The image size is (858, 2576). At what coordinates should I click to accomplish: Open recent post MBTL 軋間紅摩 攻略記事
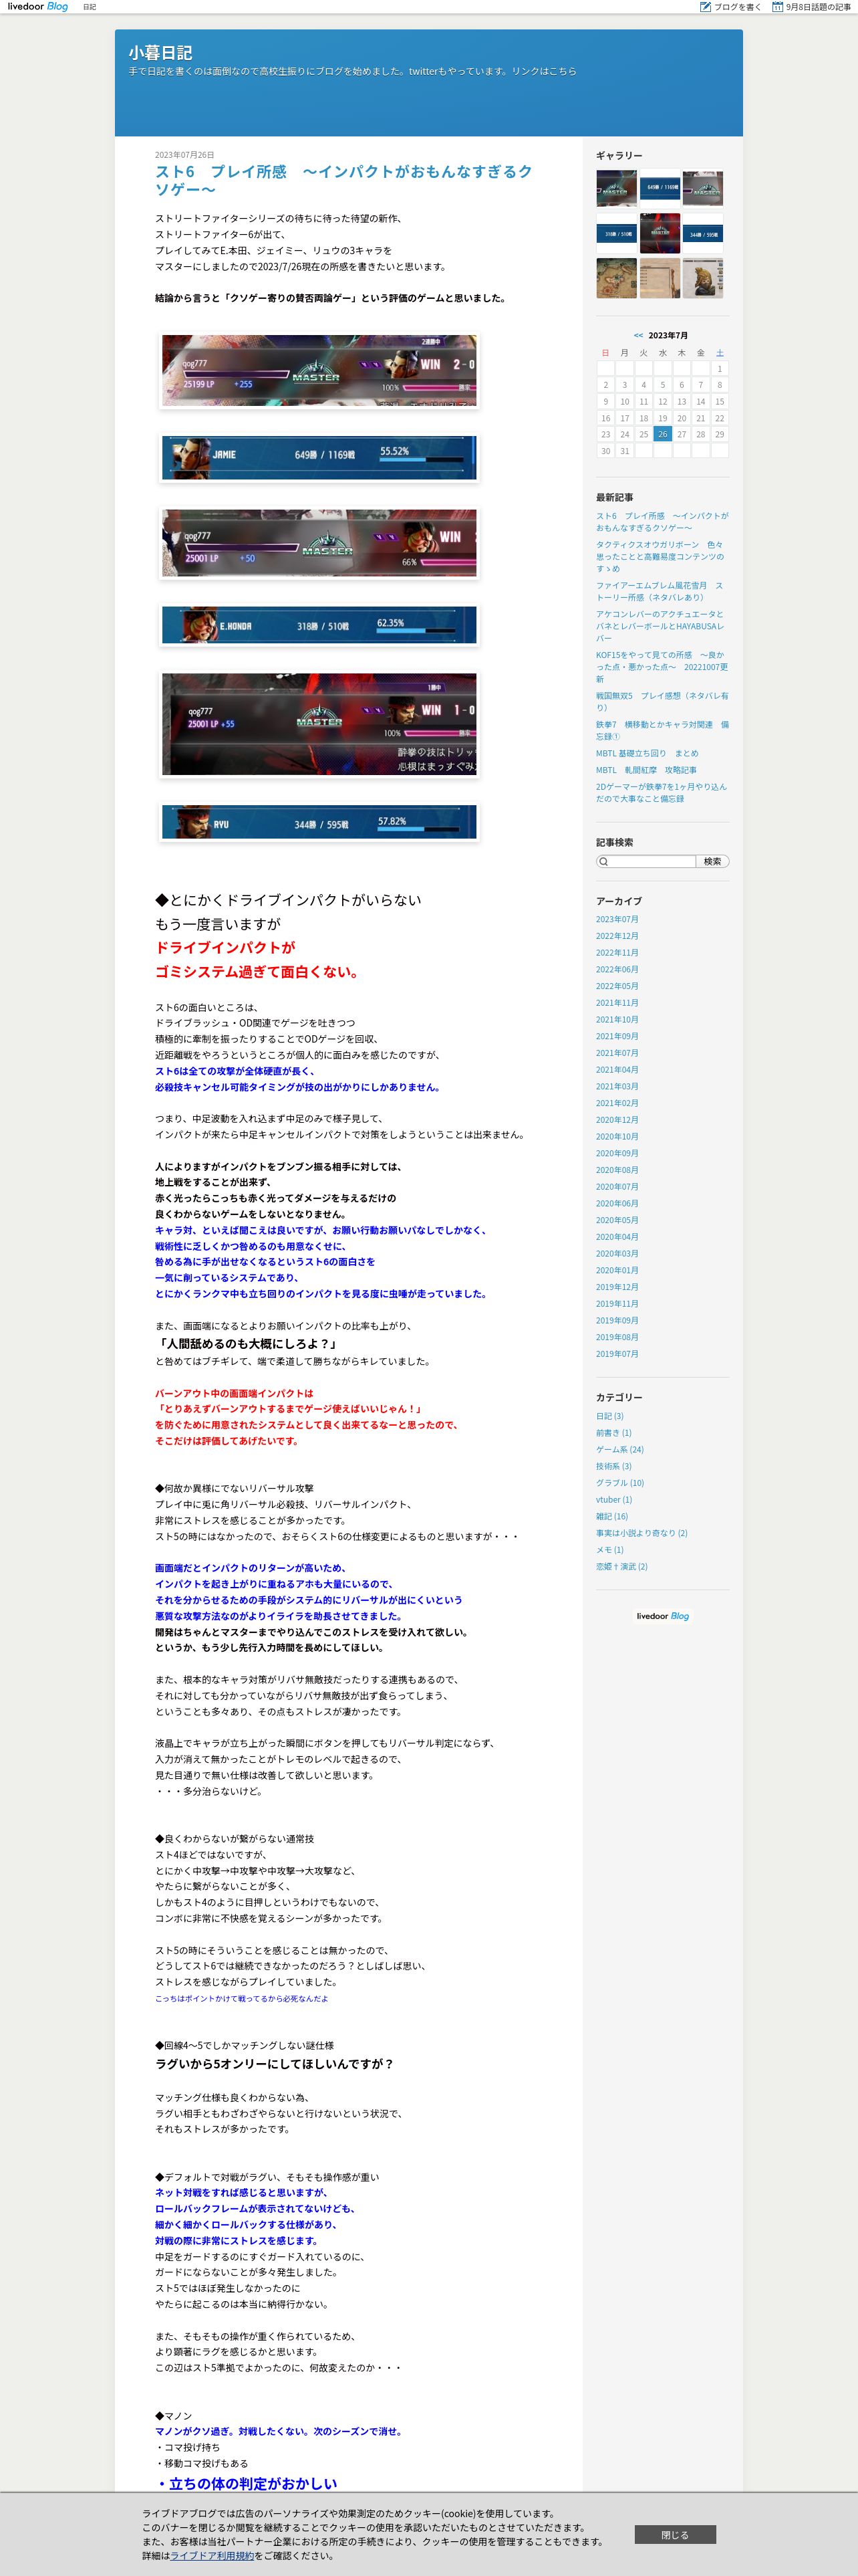coord(646,770)
